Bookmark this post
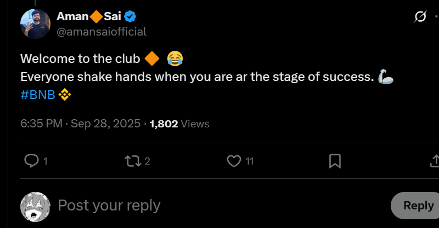The image size is (439, 228). click(x=335, y=161)
